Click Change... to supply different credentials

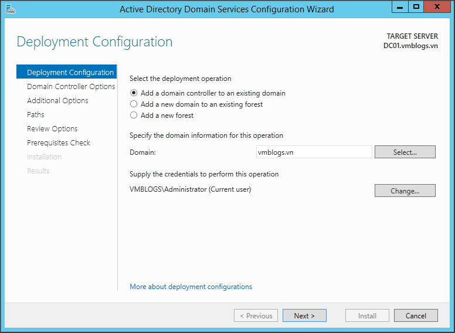[x=405, y=191]
